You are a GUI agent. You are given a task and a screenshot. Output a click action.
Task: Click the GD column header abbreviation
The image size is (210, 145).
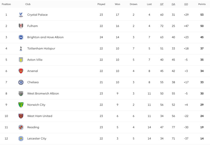pos(186,4)
